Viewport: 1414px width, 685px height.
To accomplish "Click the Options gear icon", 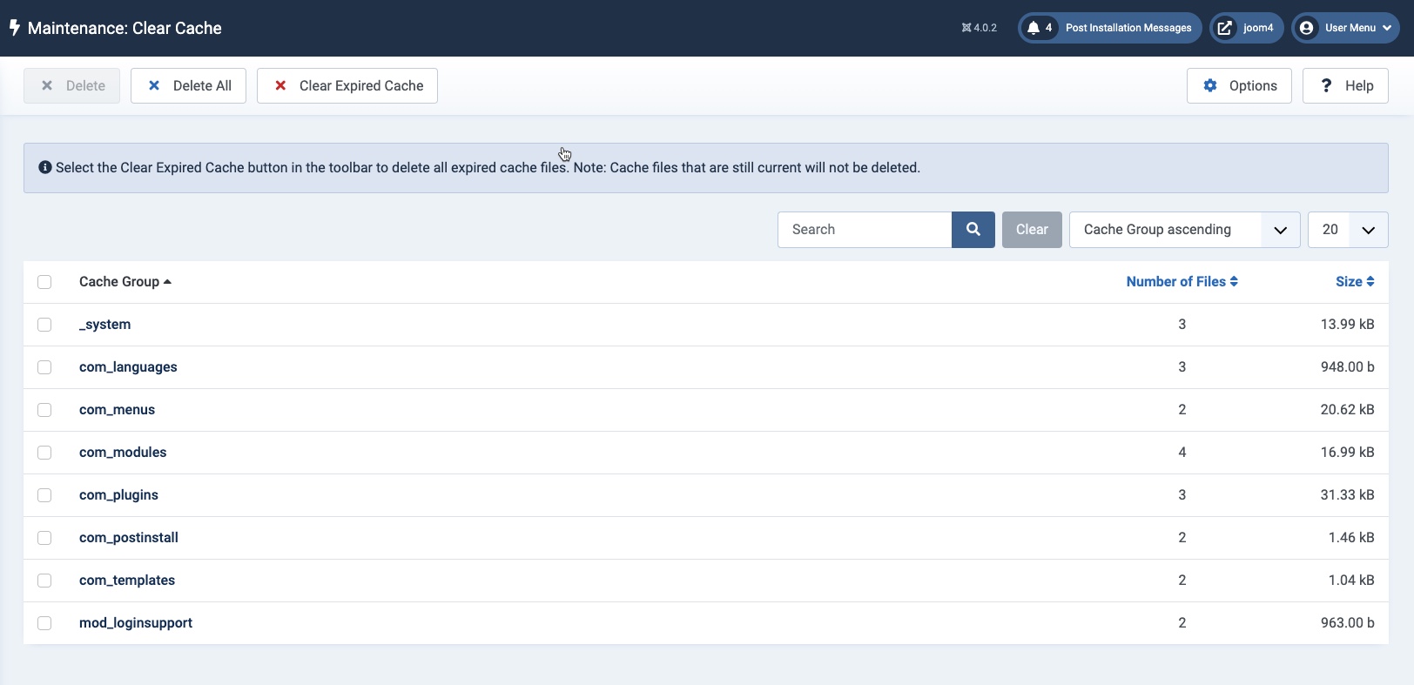I will coord(1210,85).
